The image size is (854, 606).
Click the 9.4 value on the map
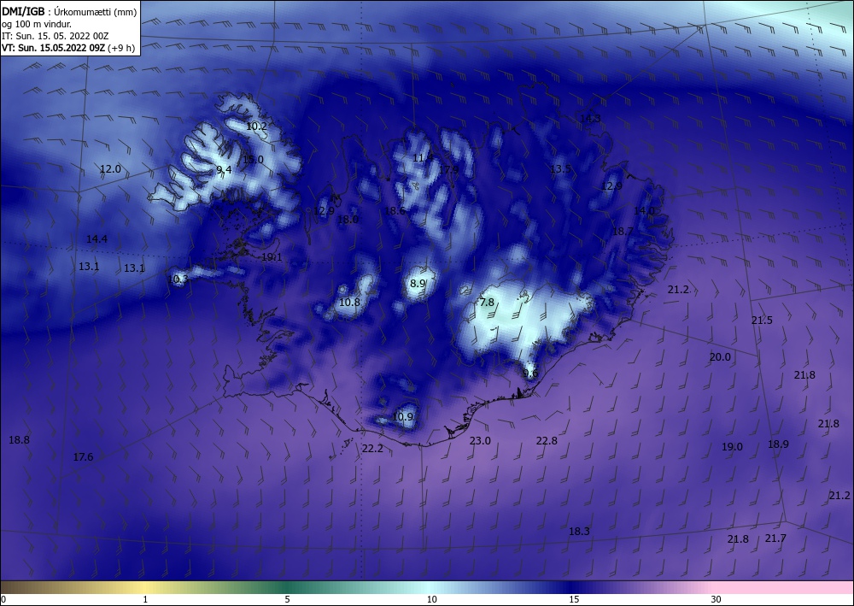point(224,169)
